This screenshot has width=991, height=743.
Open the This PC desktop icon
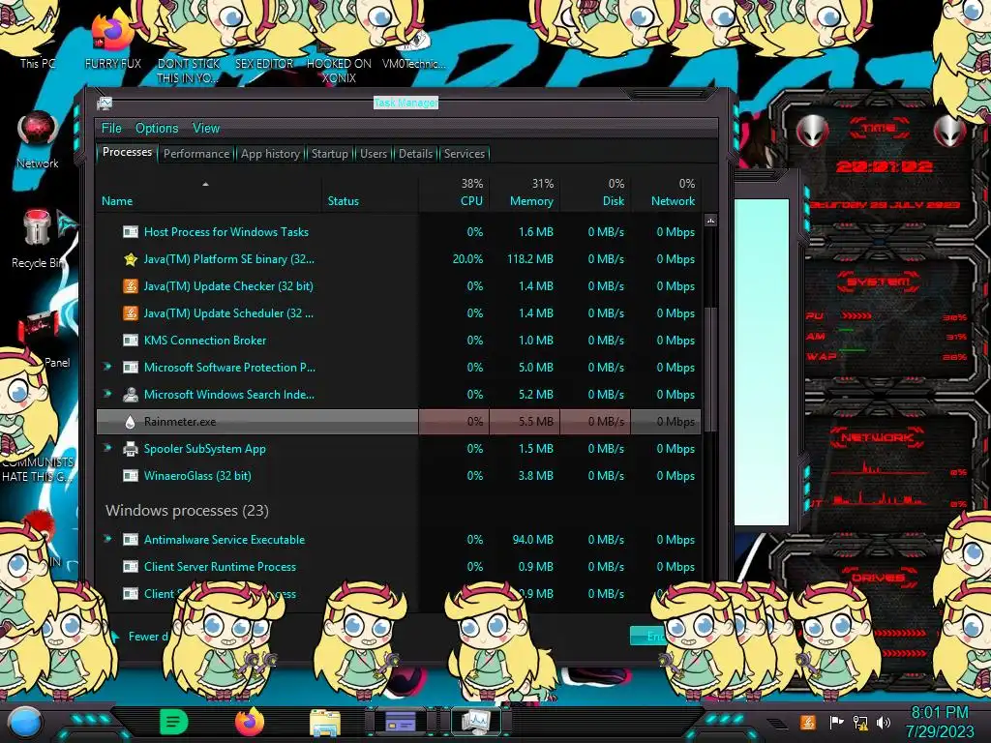click(38, 63)
